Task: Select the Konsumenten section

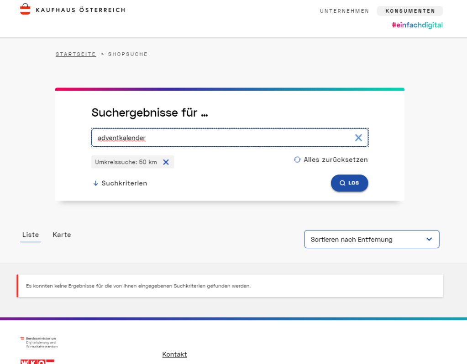Action: pyautogui.click(x=409, y=11)
